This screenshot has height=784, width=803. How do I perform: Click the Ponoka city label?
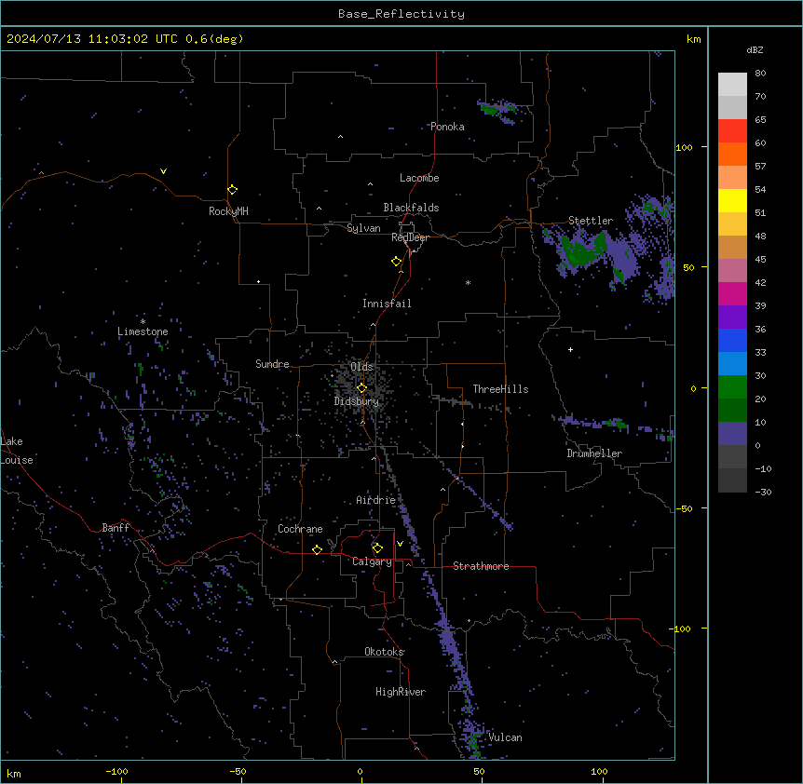tap(447, 127)
